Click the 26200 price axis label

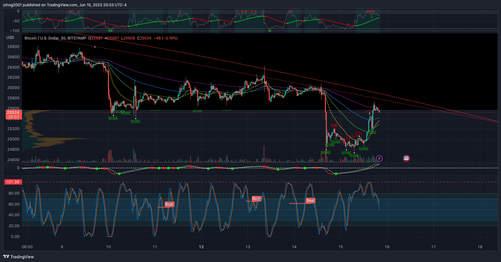[x=13, y=77]
